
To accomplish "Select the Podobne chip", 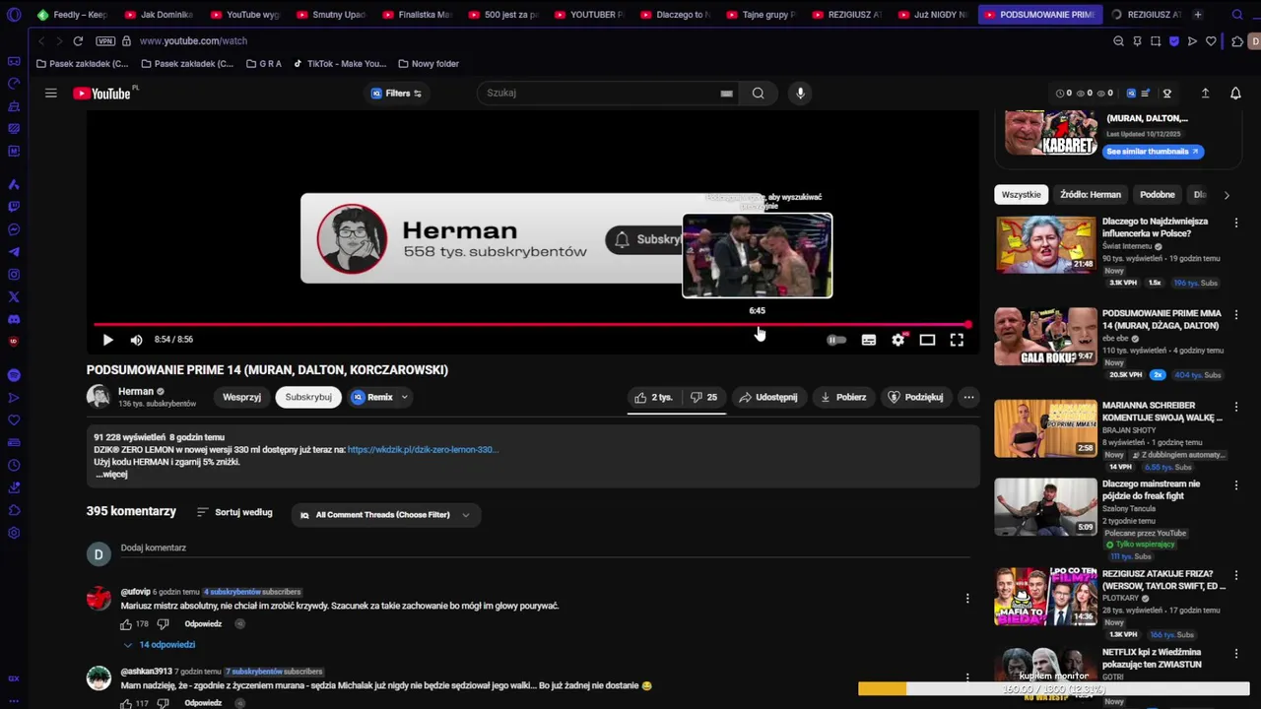I will click(x=1157, y=195).
